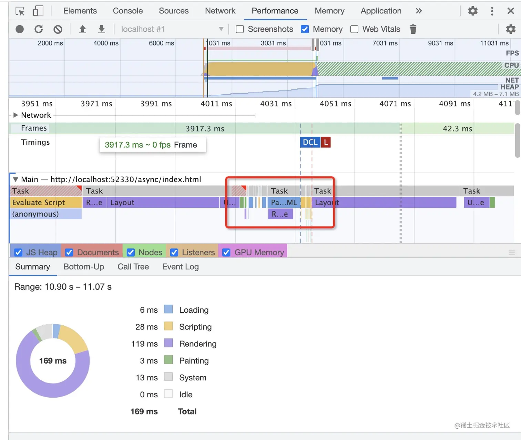Viewport: 521px width, 440px height.
Task: Save the profile with the download icon
Action: [x=101, y=29]
